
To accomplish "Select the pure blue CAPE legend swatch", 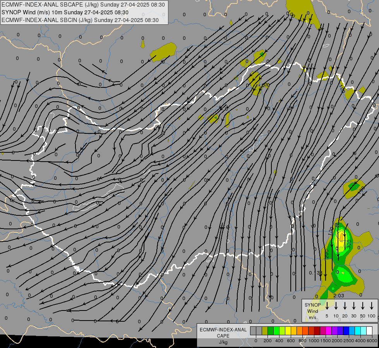I will (x=346, y=331).
